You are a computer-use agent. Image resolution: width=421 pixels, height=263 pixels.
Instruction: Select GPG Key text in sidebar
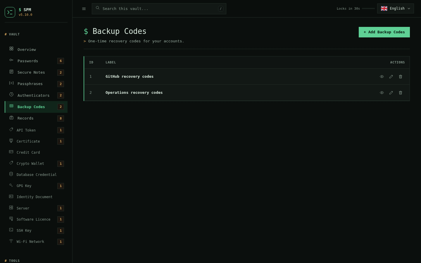(24, 186)
